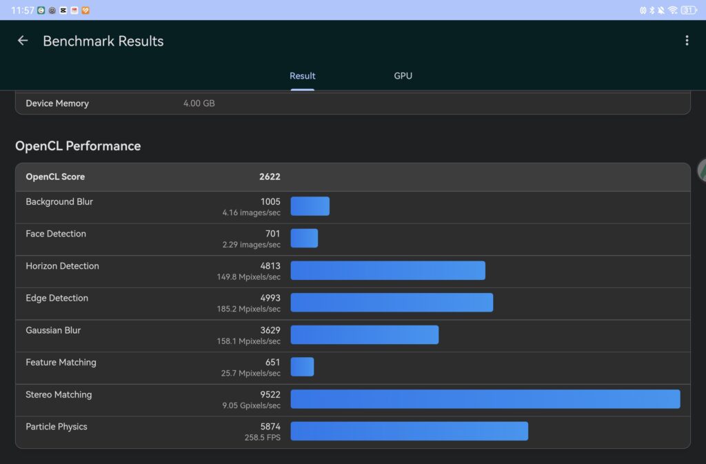The width and height of the screenshot is (706, 464).
Task: Click the Gaussian Blur bar
Action: click(x=364, y=335)
